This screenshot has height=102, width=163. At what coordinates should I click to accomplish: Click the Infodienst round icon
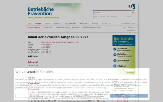click(115, 66)
